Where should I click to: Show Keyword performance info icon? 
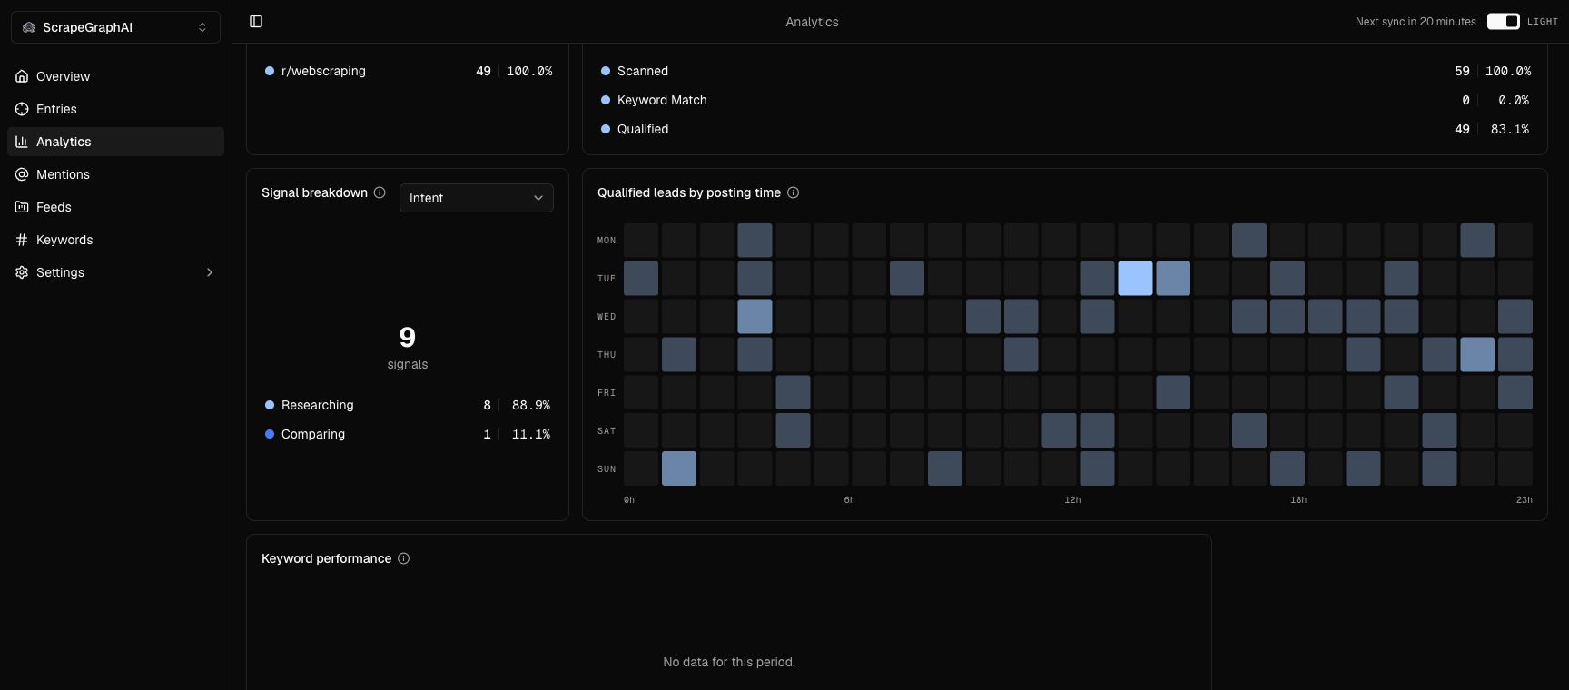coord(403,558)
